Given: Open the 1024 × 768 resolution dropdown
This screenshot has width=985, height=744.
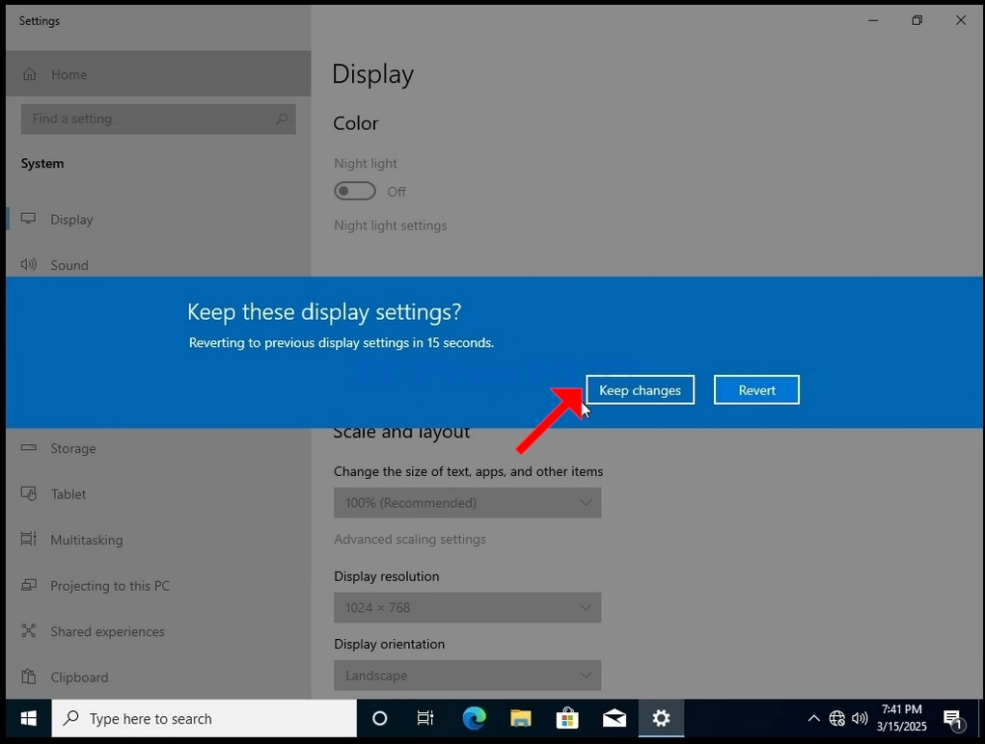Looking at the screenshot, I should pyautogui.click(x=467, y=608).
